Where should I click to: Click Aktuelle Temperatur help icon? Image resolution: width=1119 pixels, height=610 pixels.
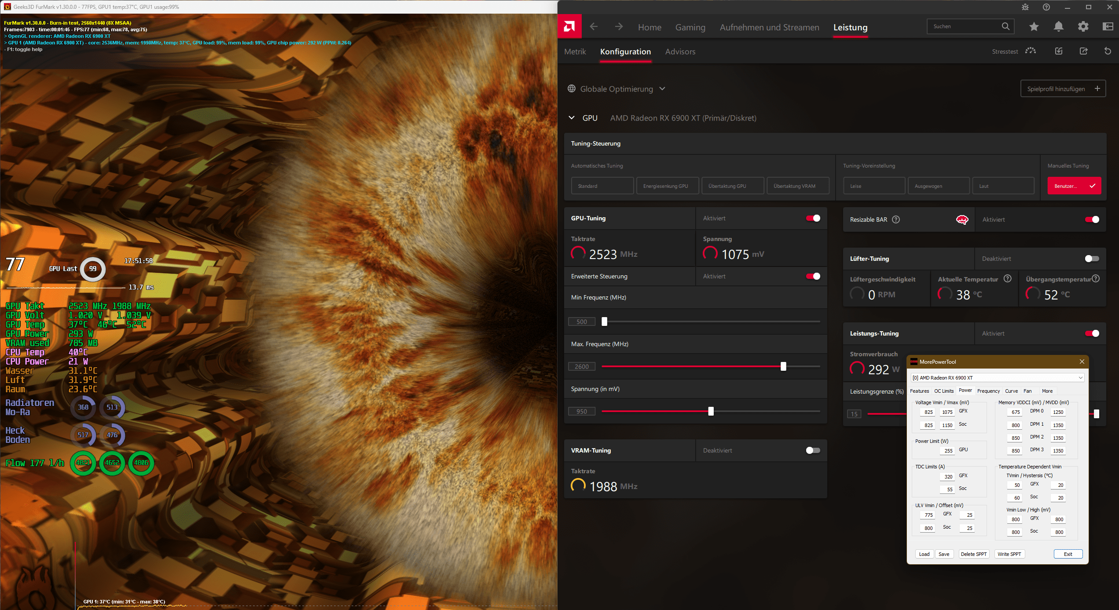pos(1008,279)
